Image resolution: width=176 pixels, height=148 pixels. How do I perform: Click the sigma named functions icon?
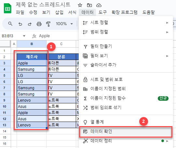click(x=85, y=98)
